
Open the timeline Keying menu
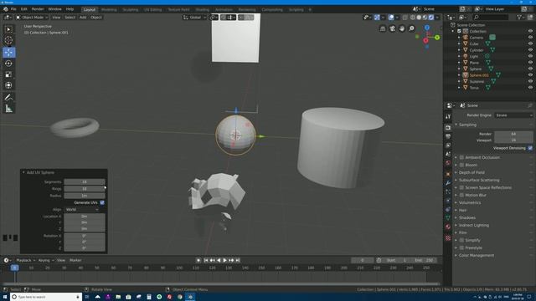[45, 260]
